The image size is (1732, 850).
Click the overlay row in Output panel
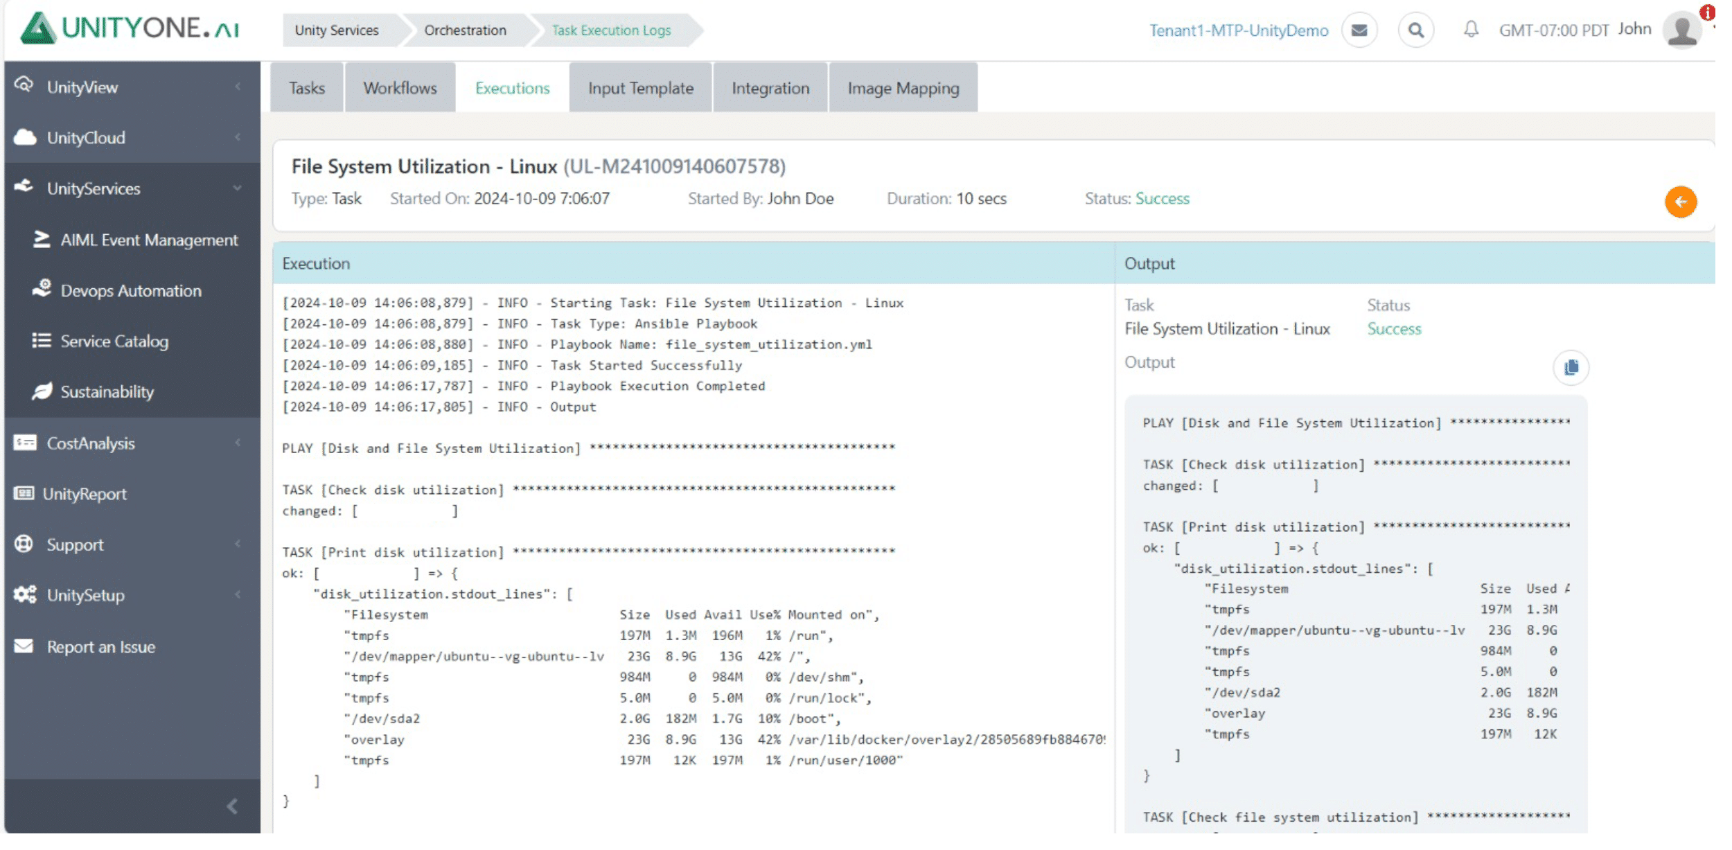point(1380,713)
